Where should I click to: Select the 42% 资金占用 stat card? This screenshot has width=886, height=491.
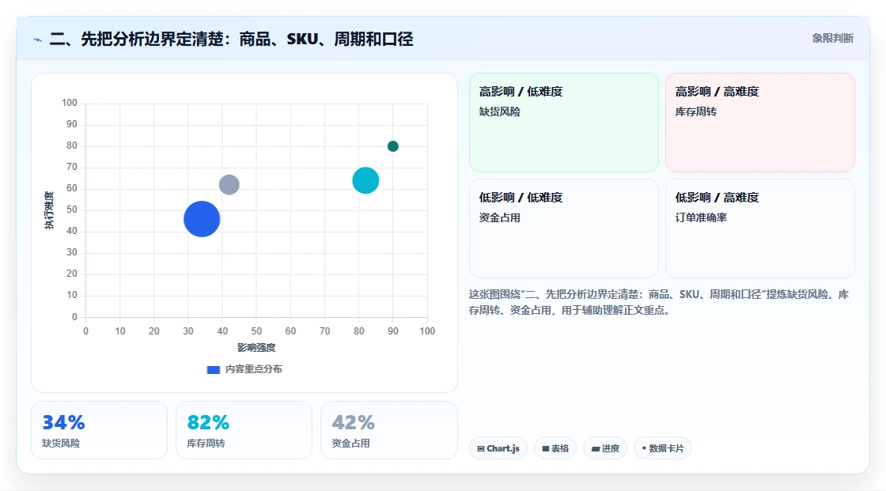pyautogui.click(x=388, y=430)
